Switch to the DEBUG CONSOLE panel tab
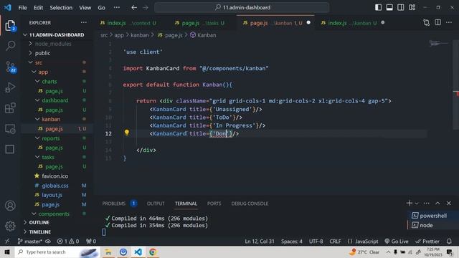Screen dimensions: 459x258 coord(250,204)
